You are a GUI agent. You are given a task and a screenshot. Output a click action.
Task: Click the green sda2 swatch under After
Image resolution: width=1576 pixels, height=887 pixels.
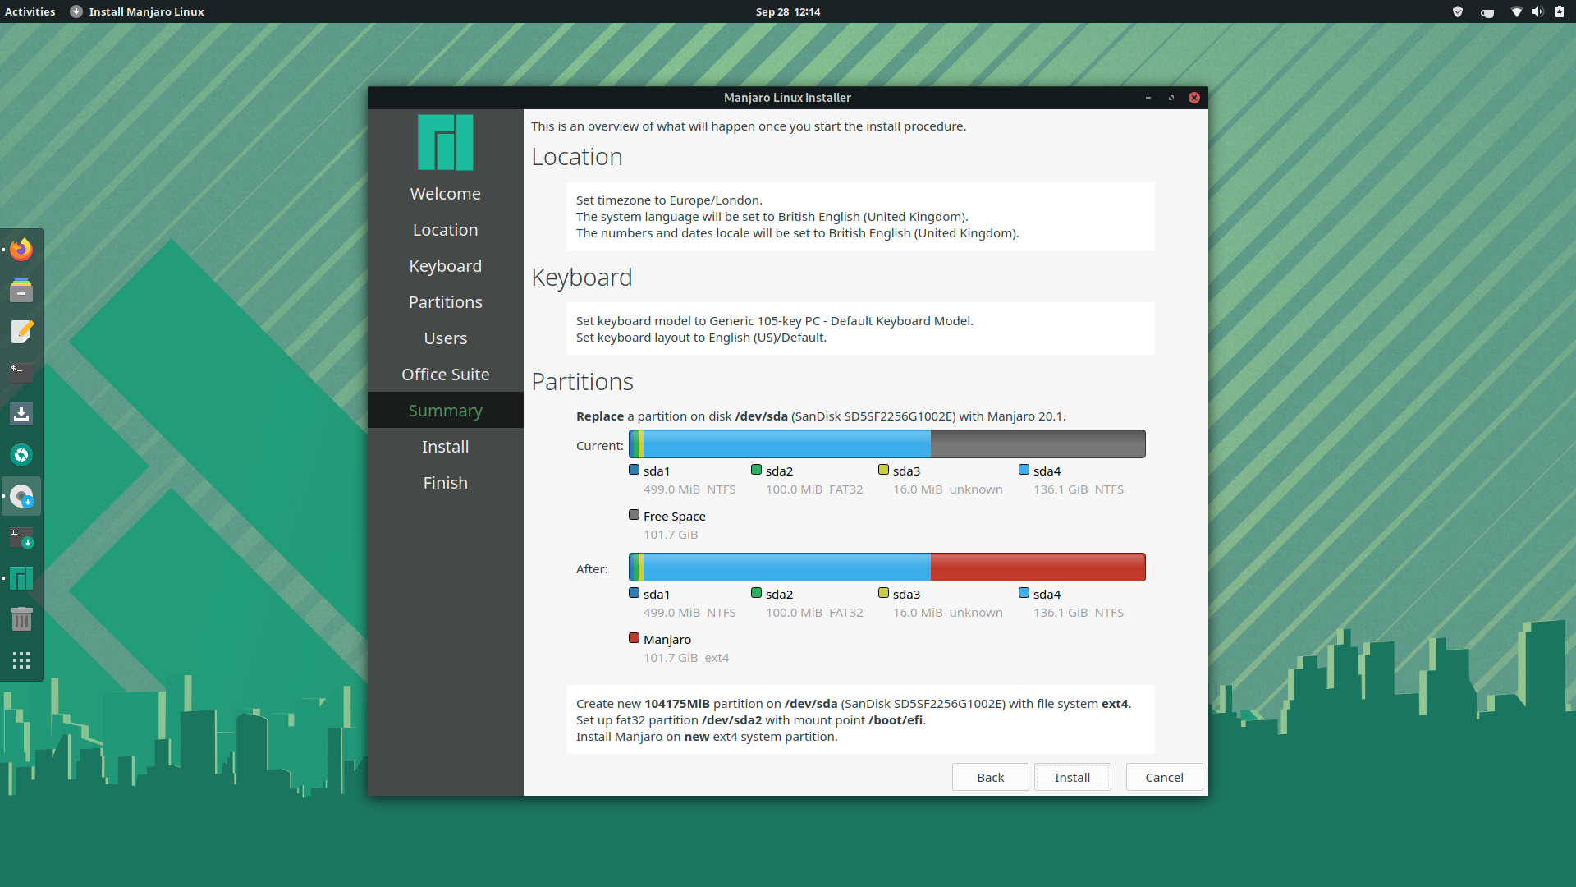(x=756, y=593)
